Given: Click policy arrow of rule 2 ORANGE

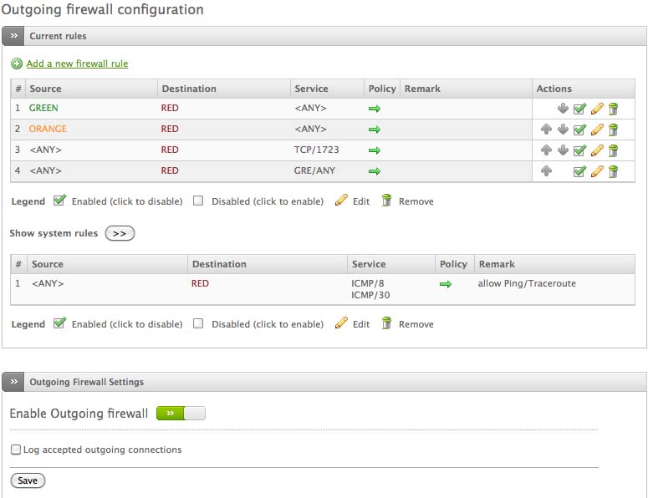Looking at the screenshot, I should click(x=375, y=130).
